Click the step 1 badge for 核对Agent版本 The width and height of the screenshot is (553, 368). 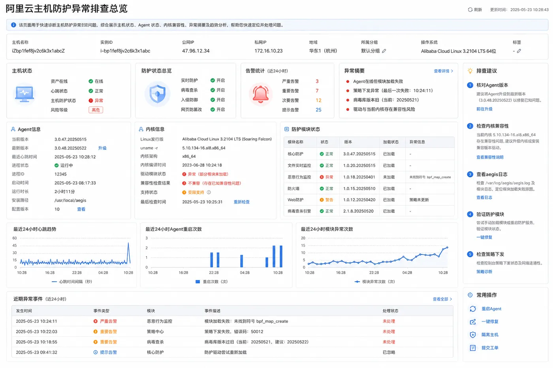[x=470, y=85]
